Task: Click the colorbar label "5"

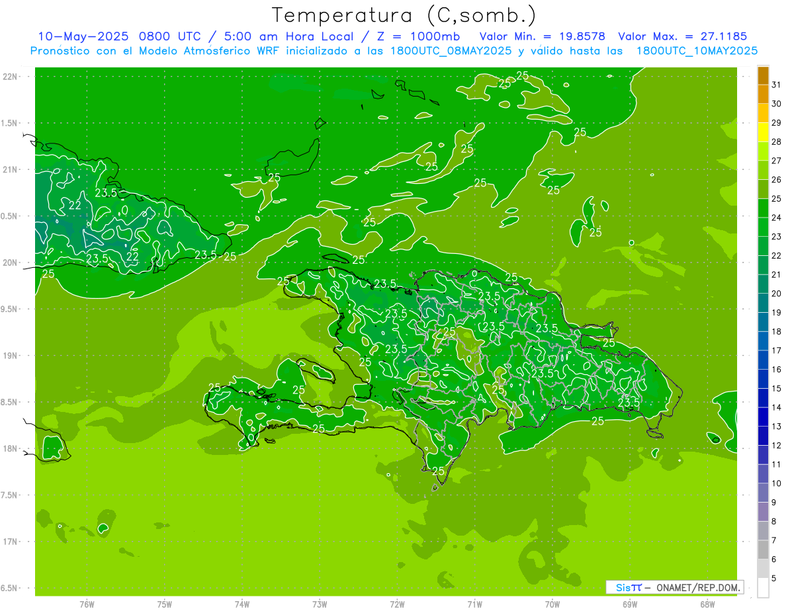Action: [x=773, y=579]
